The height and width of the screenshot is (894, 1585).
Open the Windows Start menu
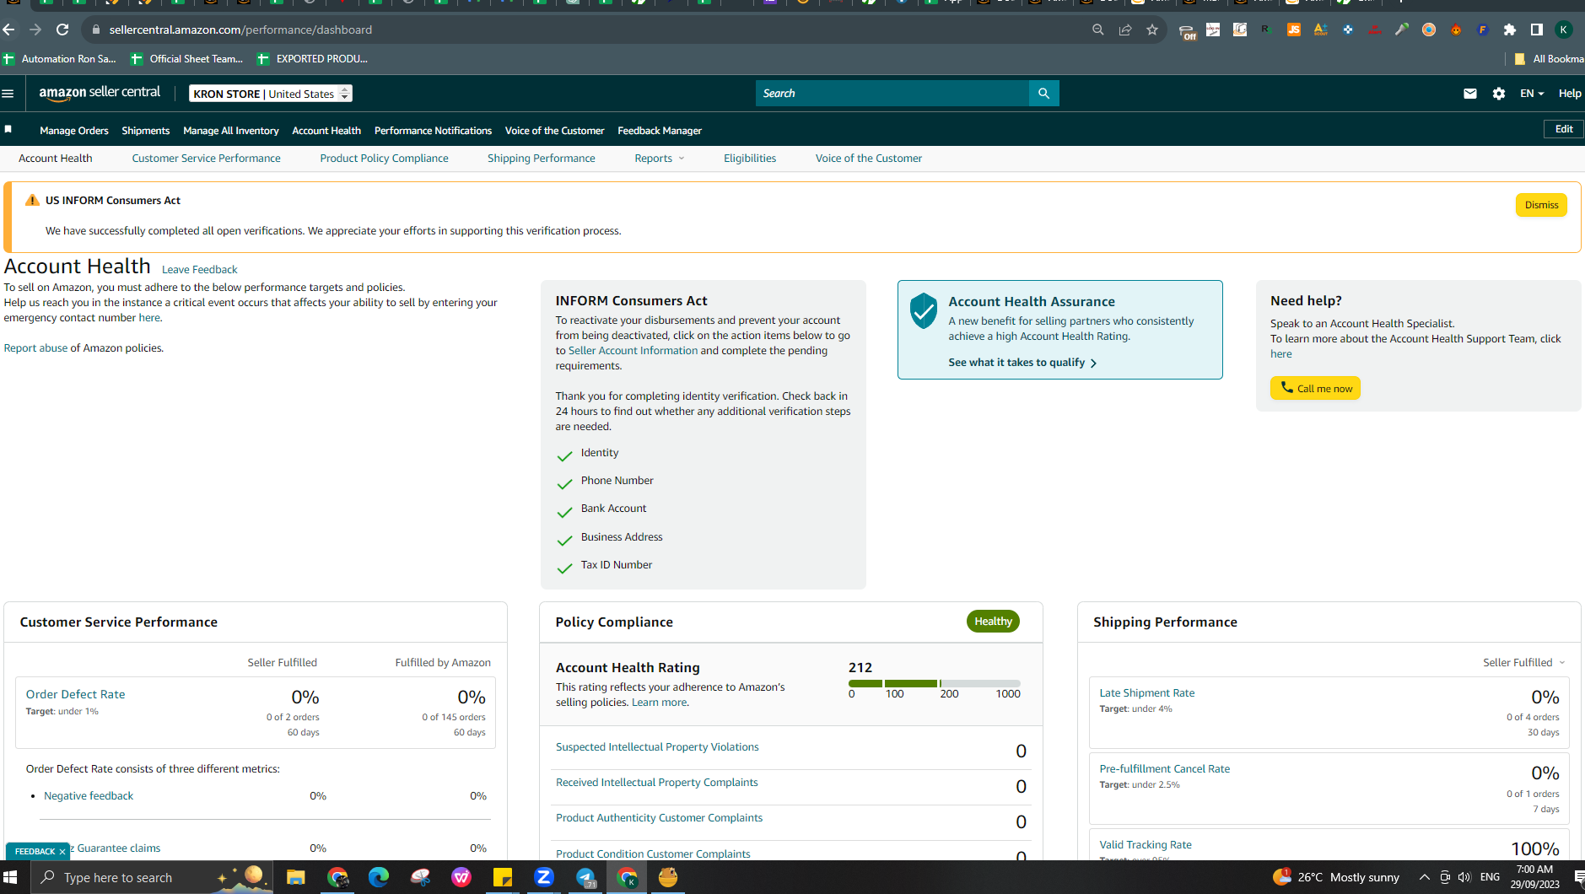click(x=10, y=877)
